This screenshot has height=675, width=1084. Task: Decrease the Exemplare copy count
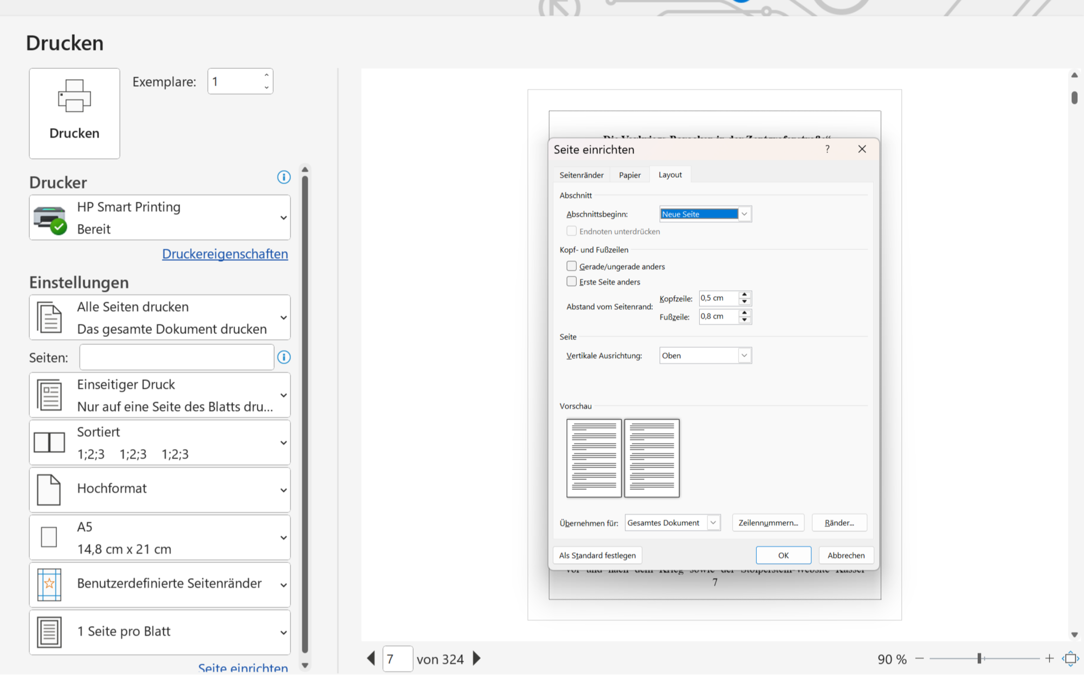pyautogui.click(x=267, y=87)
